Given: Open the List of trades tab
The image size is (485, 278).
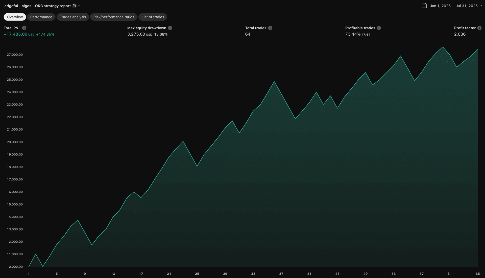Looking at the screenshot, I should pyautogui.click(x=153, y=17).
